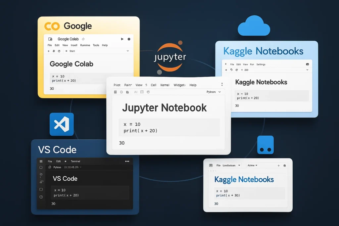This screenshot has height=226, width=339.
Task: Click the first plus icon in top Kaggle toolbar
Action: pyautogui.click(x=226, y=70)
